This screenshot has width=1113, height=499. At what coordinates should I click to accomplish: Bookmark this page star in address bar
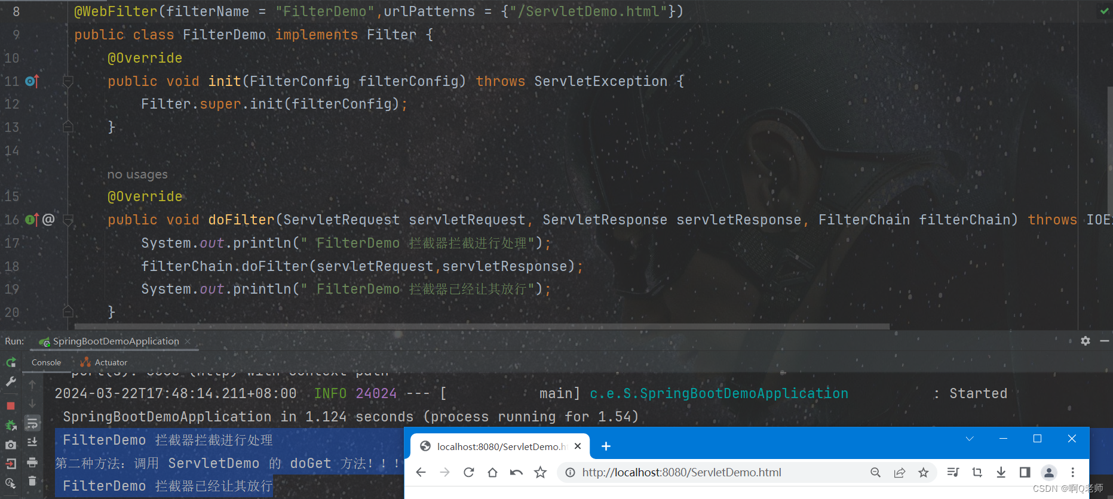(923, 473)
